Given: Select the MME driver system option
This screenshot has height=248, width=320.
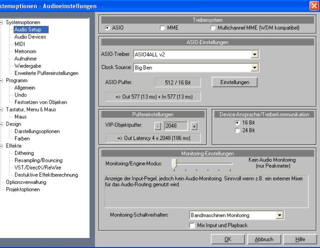Looking at the screenshot, I should pos(162,28).
